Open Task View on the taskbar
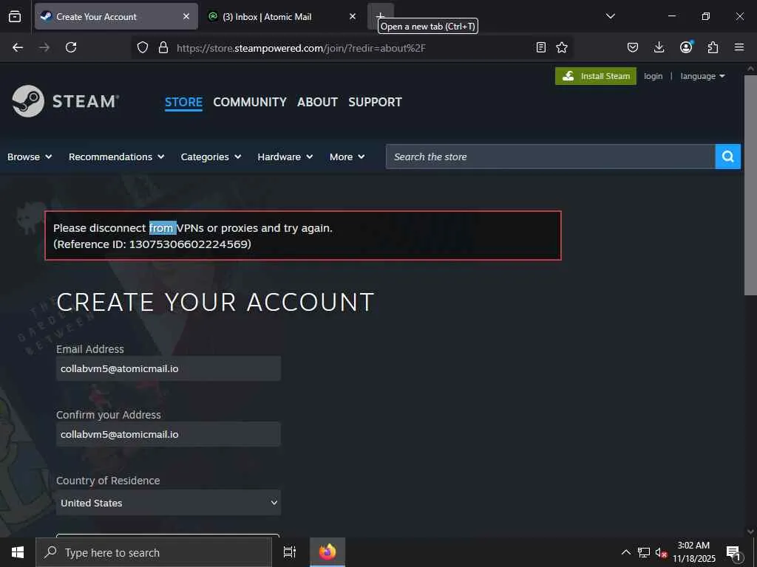 [290, 552]
